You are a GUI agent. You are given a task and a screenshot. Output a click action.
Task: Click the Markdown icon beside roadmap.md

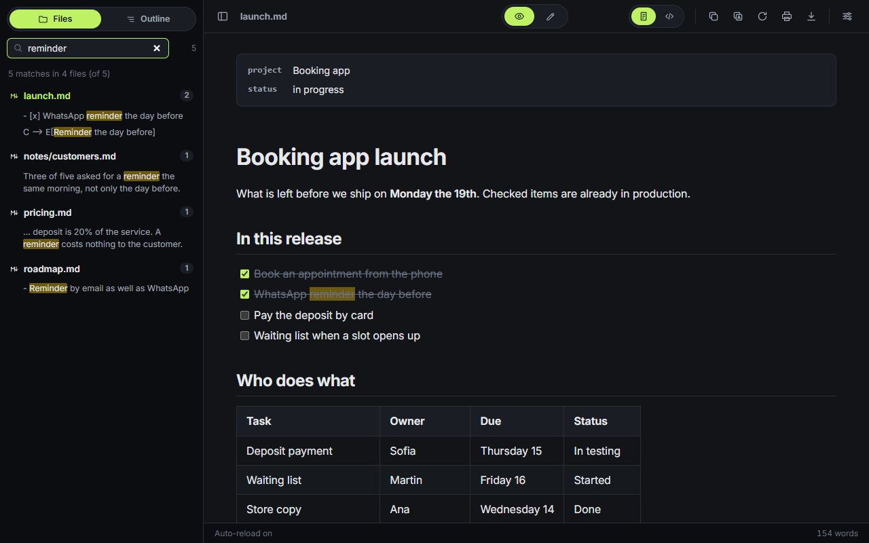pyautogui.click(x=14, y=269)
